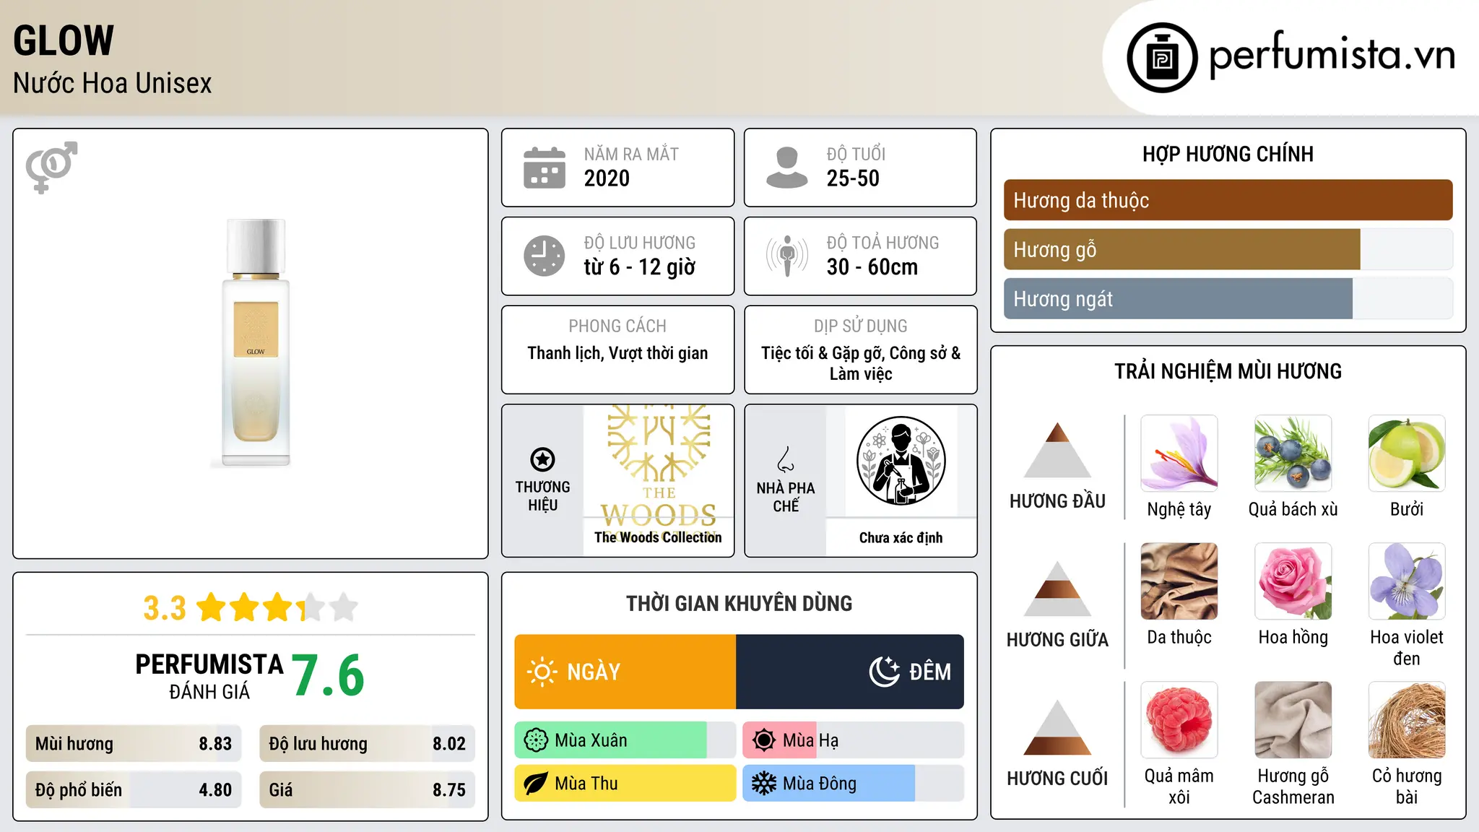Screen dimensions: 1479x832
Task: Click the occasion text Tiệc tối & Gặp gỡ
Action: pos(821,353)
